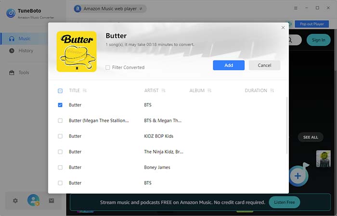Viewport: 337px width, 216px height.
Task: Click the TITLE column header
Action: click(x=74, y=90)
